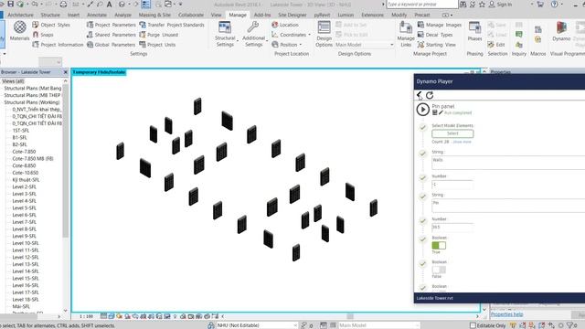
Task: Open the Massing & Site tab
Action: click(x=154, y=15)
